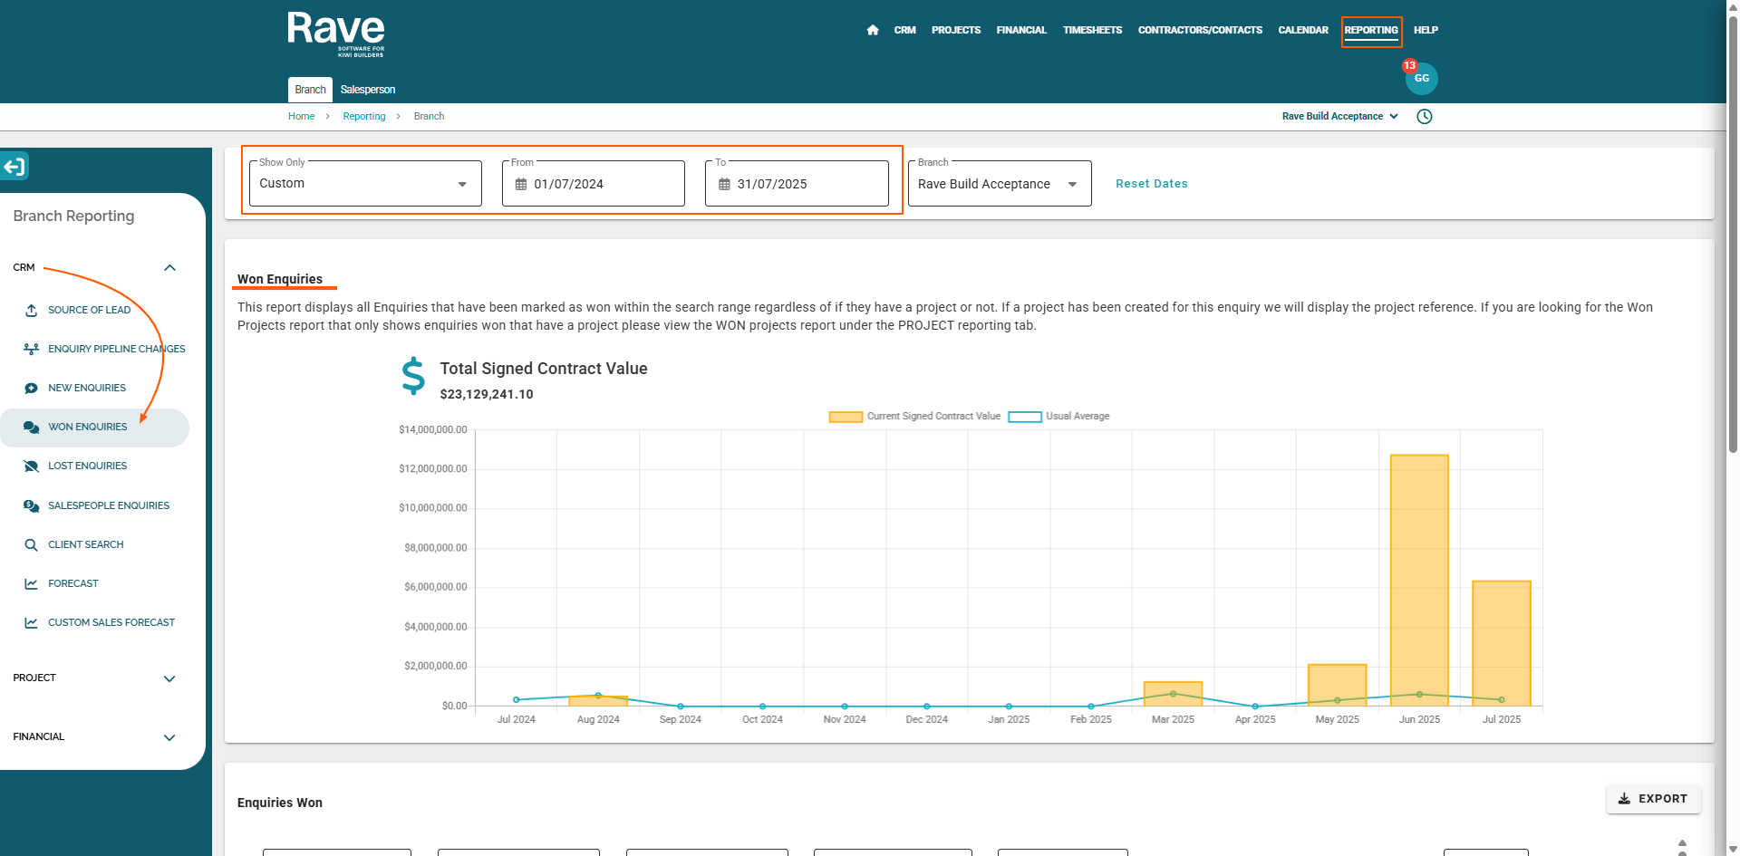Screen dimensions: 1740x856
Task: Expand the FINANCIAL section chevron
Action: [169, 737]
